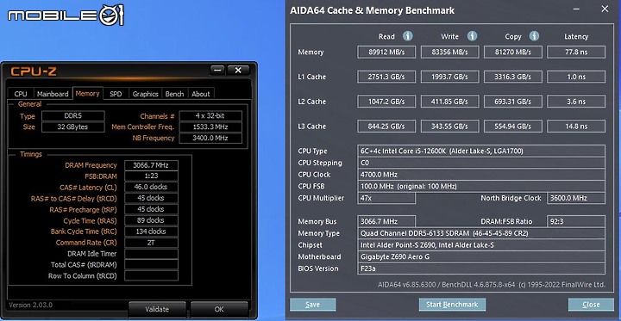Switch to the CPU tab in CPU-Z
The image size is (621, 321).
click(x=21, y=94)
